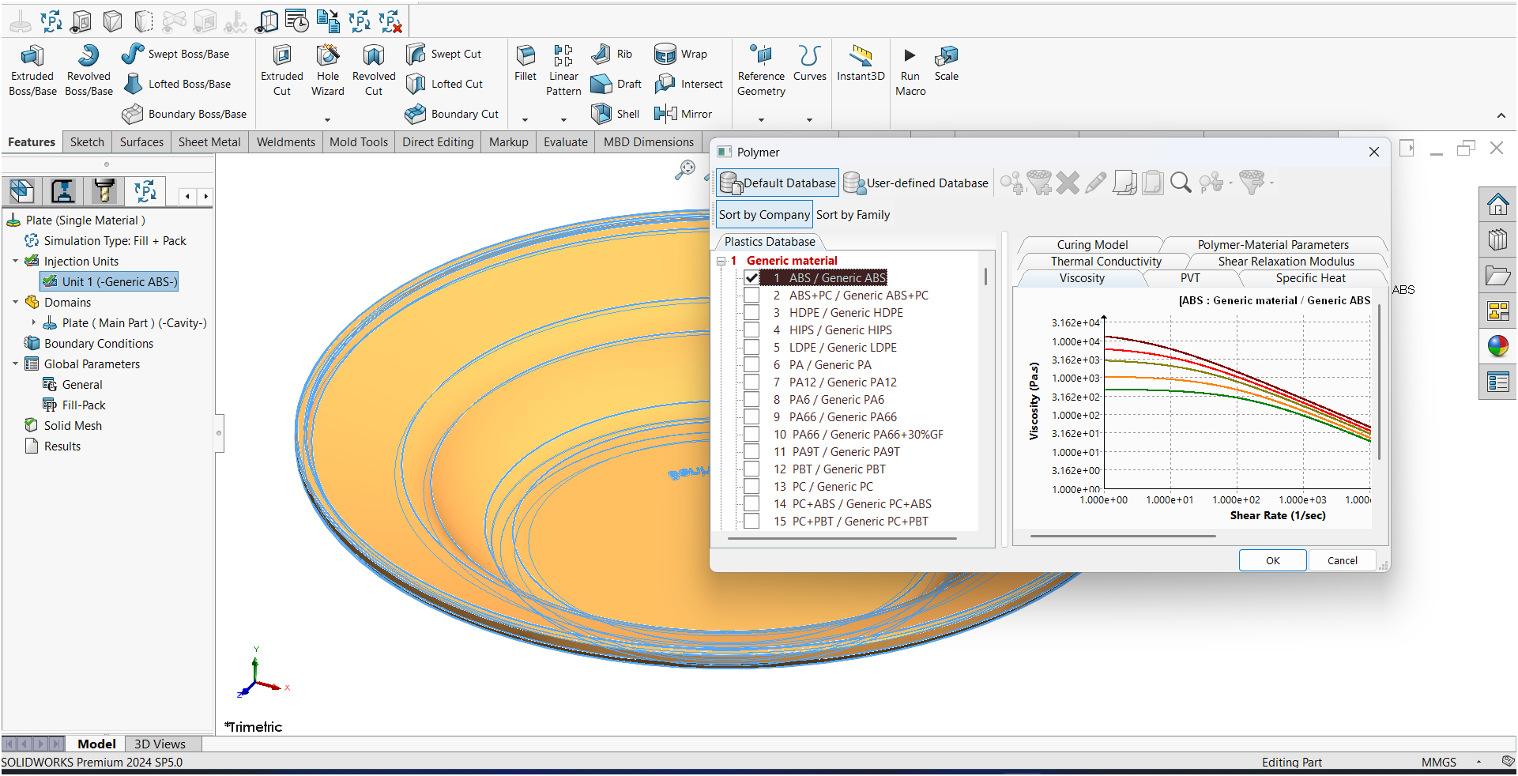Viewport: 1518px width, 776px height.
Task: Open the Home icon in right task pane
Action: [x=1497, y=205]
